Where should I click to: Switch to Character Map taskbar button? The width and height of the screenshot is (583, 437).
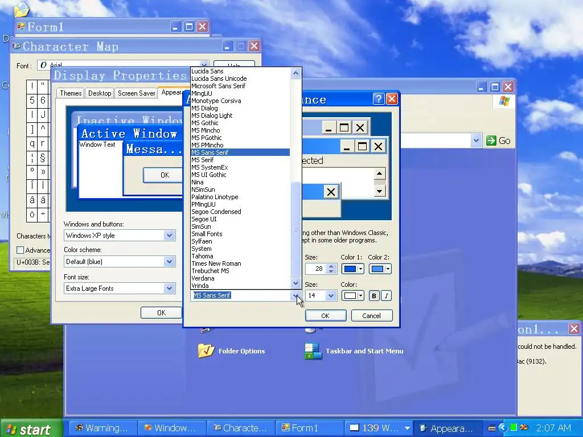241,428
